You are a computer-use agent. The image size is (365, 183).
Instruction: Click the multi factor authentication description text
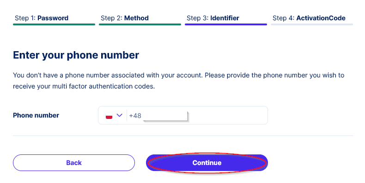tap(178, 81)
